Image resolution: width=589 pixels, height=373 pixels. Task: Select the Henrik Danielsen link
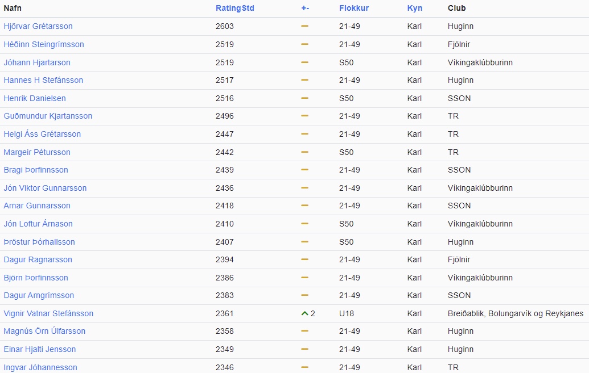(35, 98)
